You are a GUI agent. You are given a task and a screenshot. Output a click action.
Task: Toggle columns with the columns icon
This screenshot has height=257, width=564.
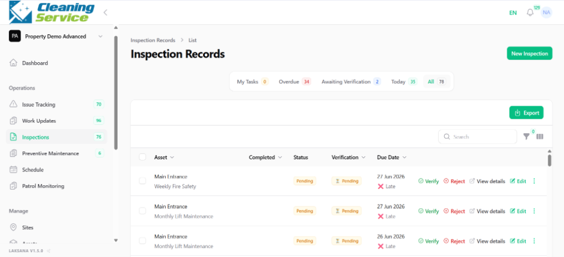pos(540,136)
